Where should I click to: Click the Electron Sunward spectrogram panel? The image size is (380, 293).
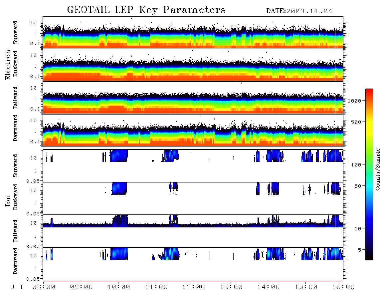193,33
